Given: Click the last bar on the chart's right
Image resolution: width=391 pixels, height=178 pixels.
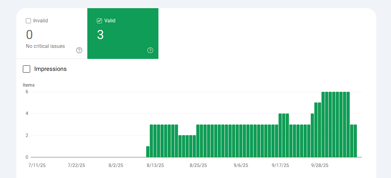Looking at the screenshot, I should point(355,141).
